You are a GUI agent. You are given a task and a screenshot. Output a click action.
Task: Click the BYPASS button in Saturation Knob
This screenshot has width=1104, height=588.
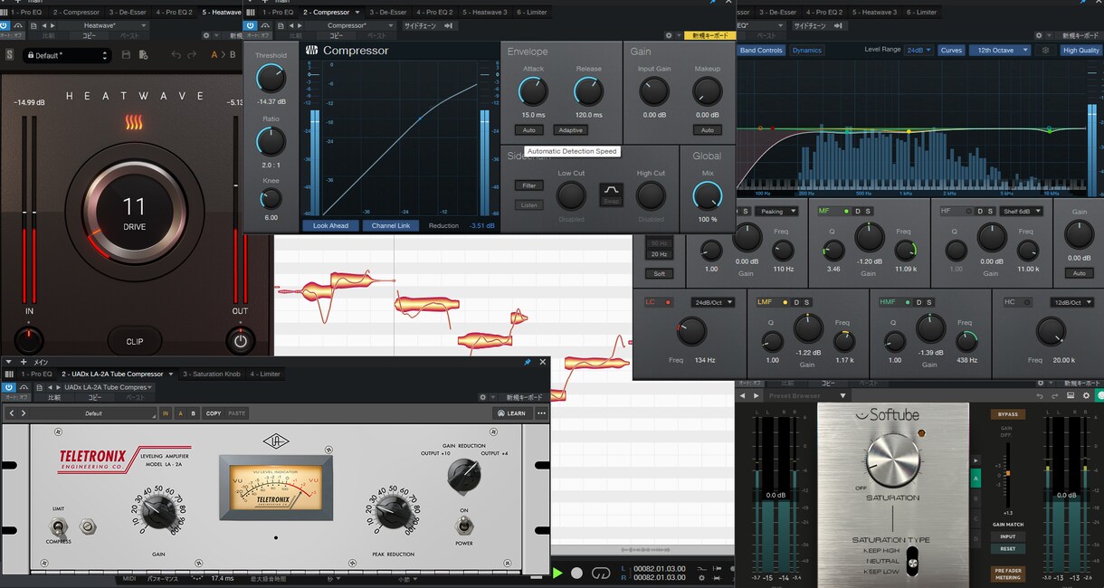pos(1007,414)
